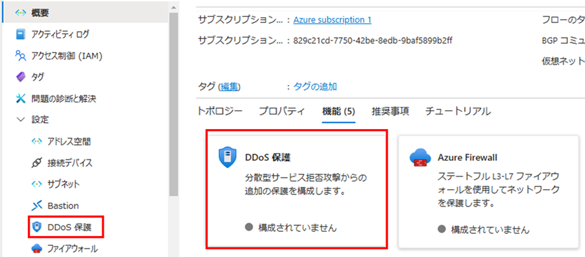Switch to the トポロジー tab

pos(220,111)
